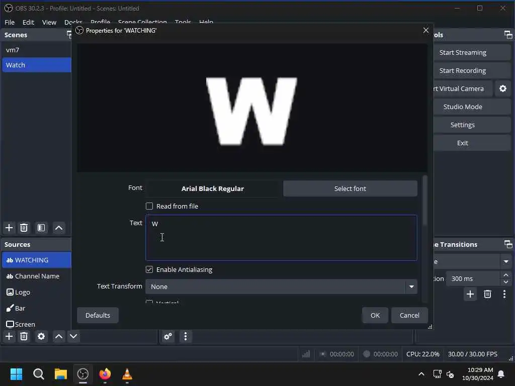This screenshot has height=386, width=515.
Task: Open audio mixer three-dot menu
Action: [x=186, y=336]
